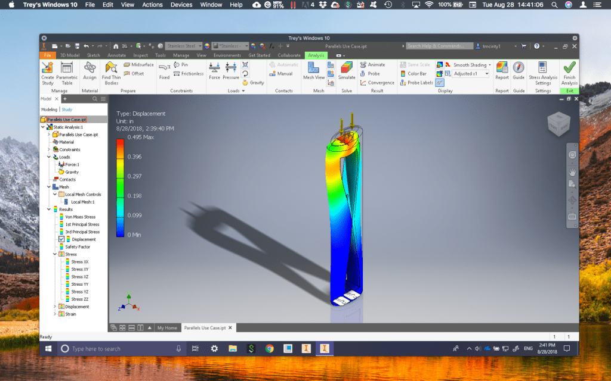Screen dimensions: 611x381
Task: Open Smooth Shading dropdown
Action: pos(489,65)
